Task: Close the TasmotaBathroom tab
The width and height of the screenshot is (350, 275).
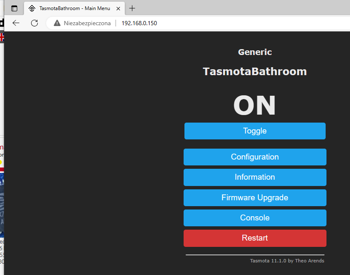Action: (x=118, y=9)
